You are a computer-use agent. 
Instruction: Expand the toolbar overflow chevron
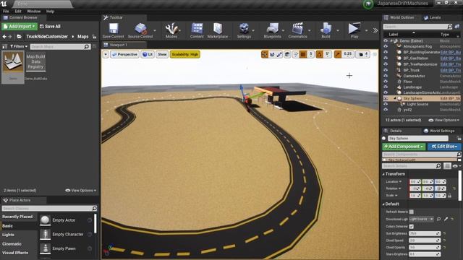(x=375, y=30)
